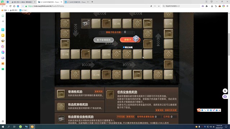Open the browser downloads icon
This screenshot has width=230, height=129.
(212, 6)
